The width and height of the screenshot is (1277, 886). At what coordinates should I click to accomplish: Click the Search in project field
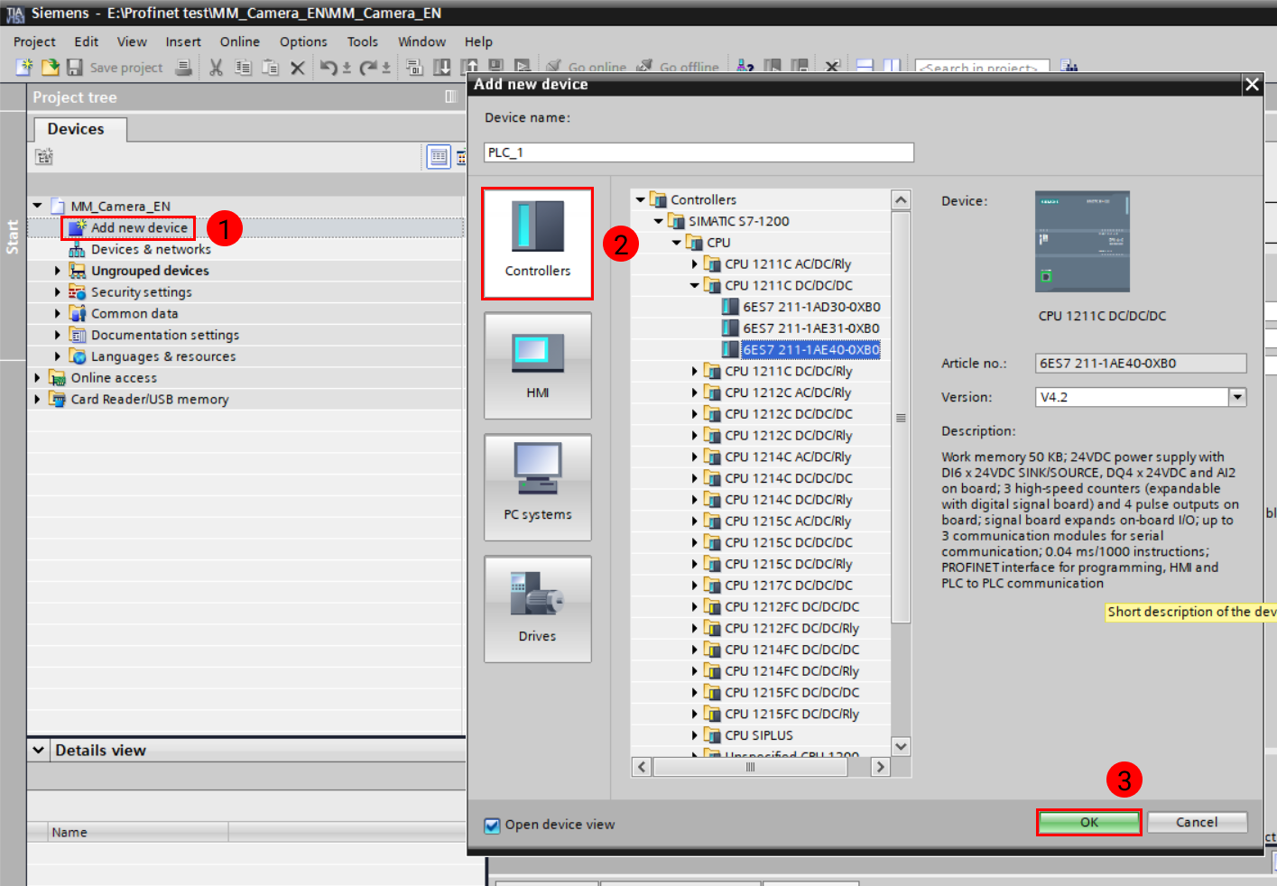click(982, 67)
